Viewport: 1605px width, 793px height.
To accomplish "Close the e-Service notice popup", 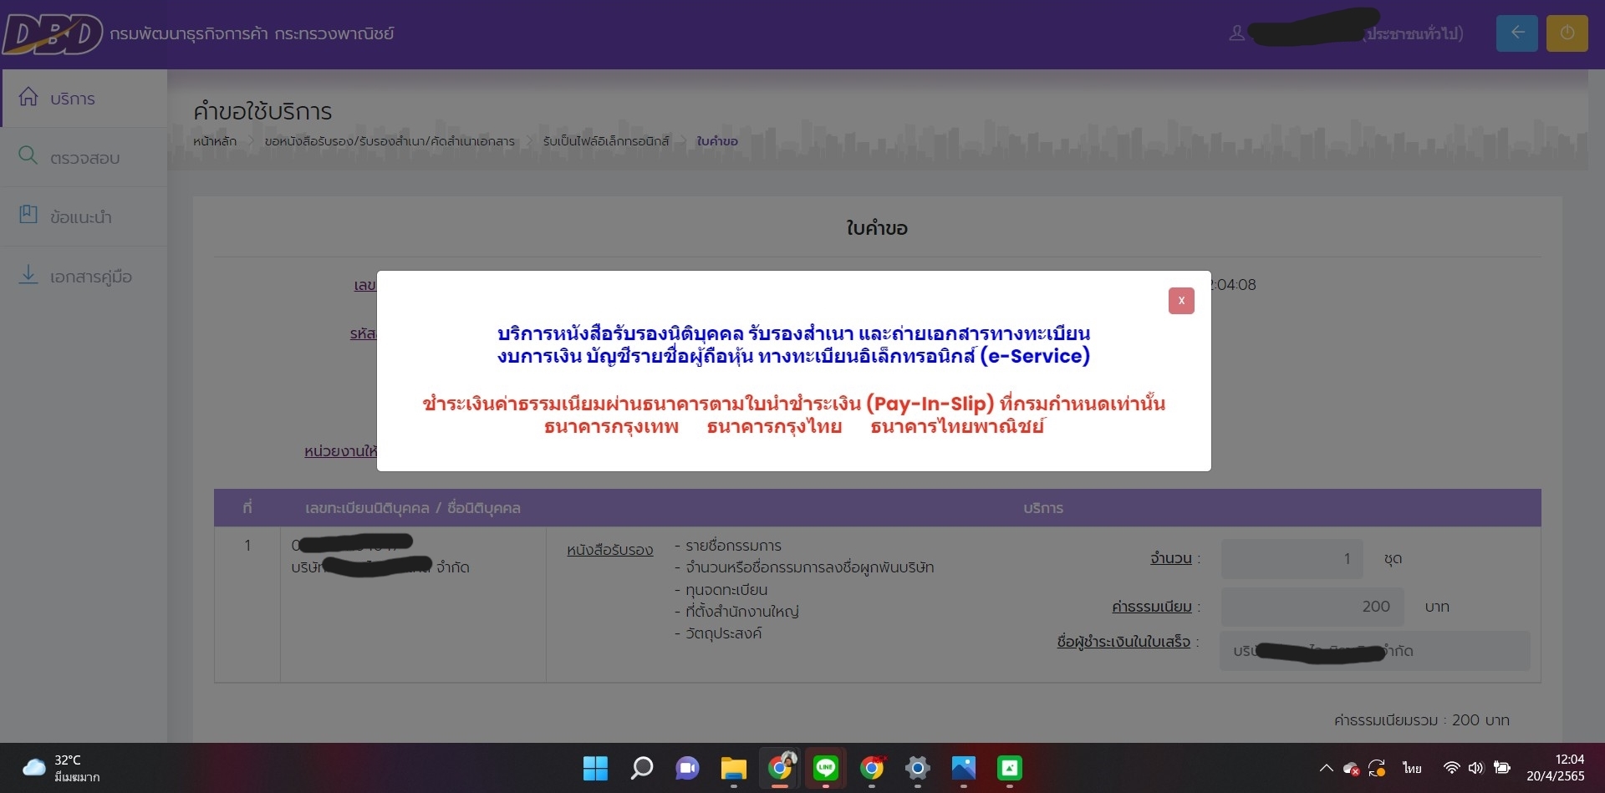I will coord(1181,301).
